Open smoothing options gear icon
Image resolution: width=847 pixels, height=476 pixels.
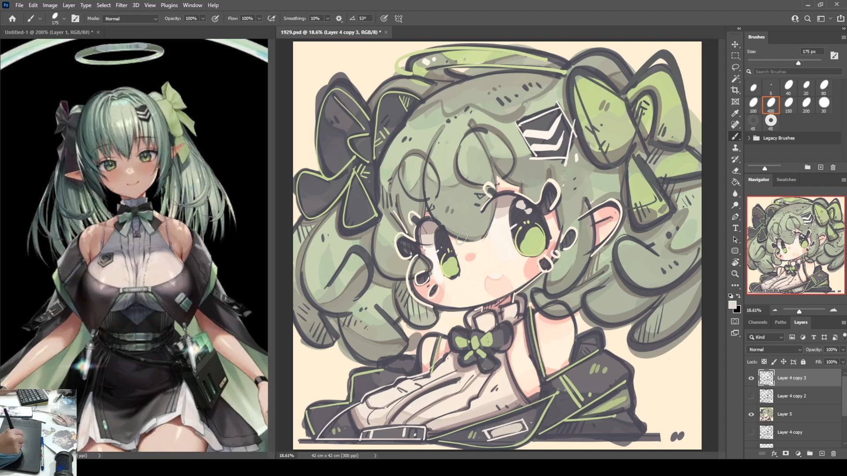tap(339, 19)
